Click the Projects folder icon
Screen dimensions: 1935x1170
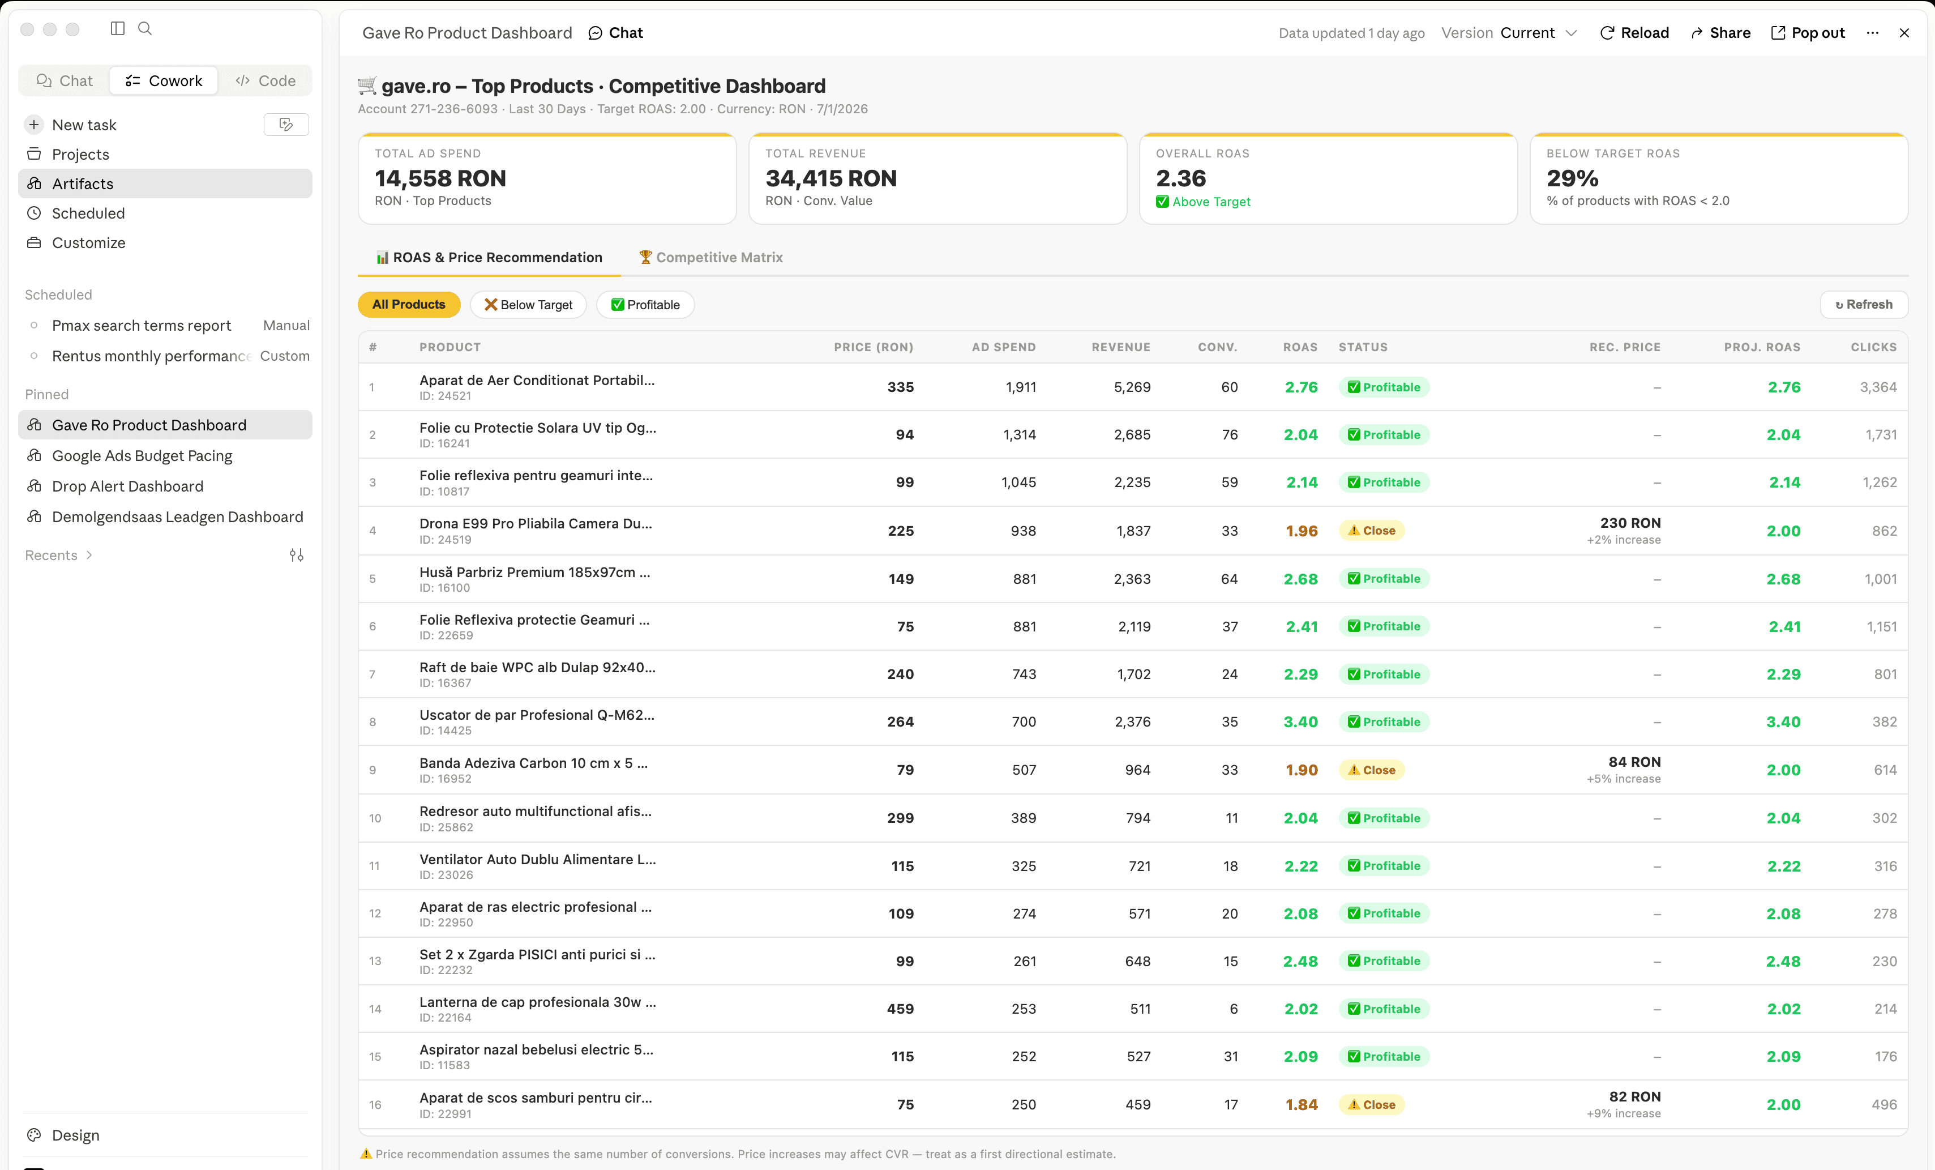[34, 154]
